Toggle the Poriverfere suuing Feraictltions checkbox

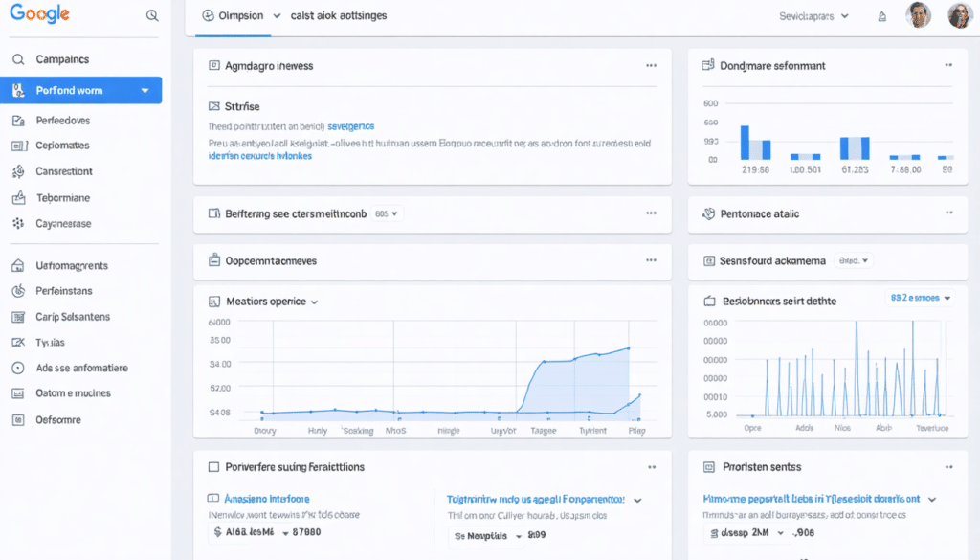click(x=213, y=467)
